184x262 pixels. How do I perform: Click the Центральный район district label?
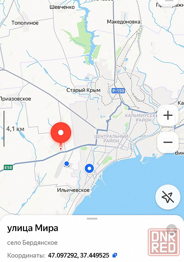pyautogui.click(x=111, y=138)
